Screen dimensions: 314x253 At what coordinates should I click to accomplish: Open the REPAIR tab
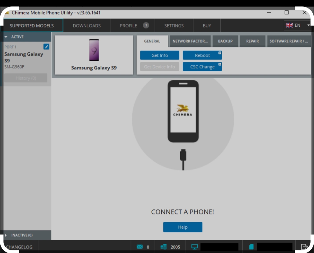(x=253, y=41)
